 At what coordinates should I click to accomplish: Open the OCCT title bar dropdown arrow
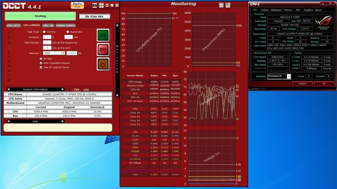tap(107, 6)
